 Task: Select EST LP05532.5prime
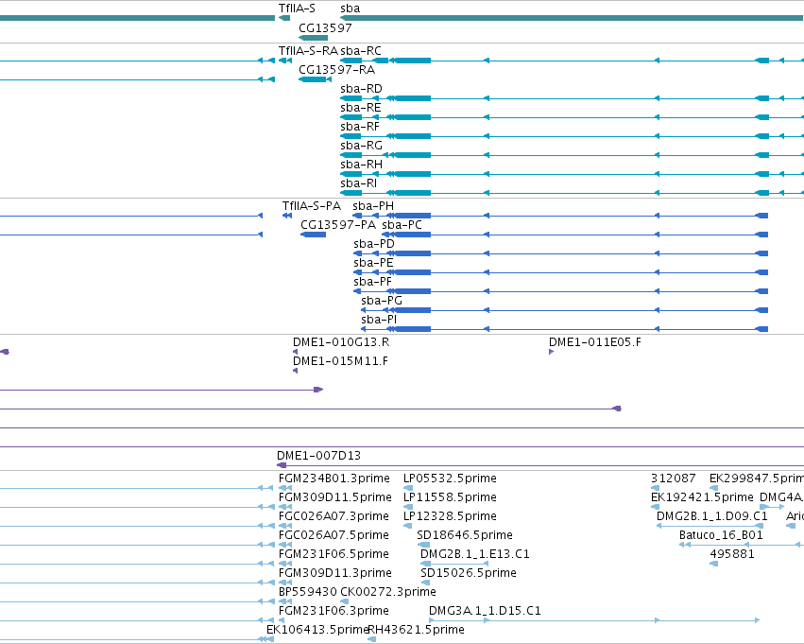451,479
